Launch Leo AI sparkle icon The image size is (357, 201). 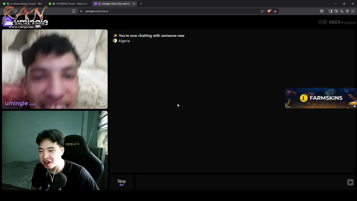click(x=342, y=11)
